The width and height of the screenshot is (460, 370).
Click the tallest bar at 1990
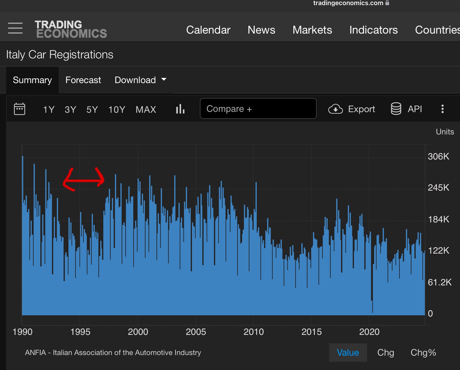(23, 235)
